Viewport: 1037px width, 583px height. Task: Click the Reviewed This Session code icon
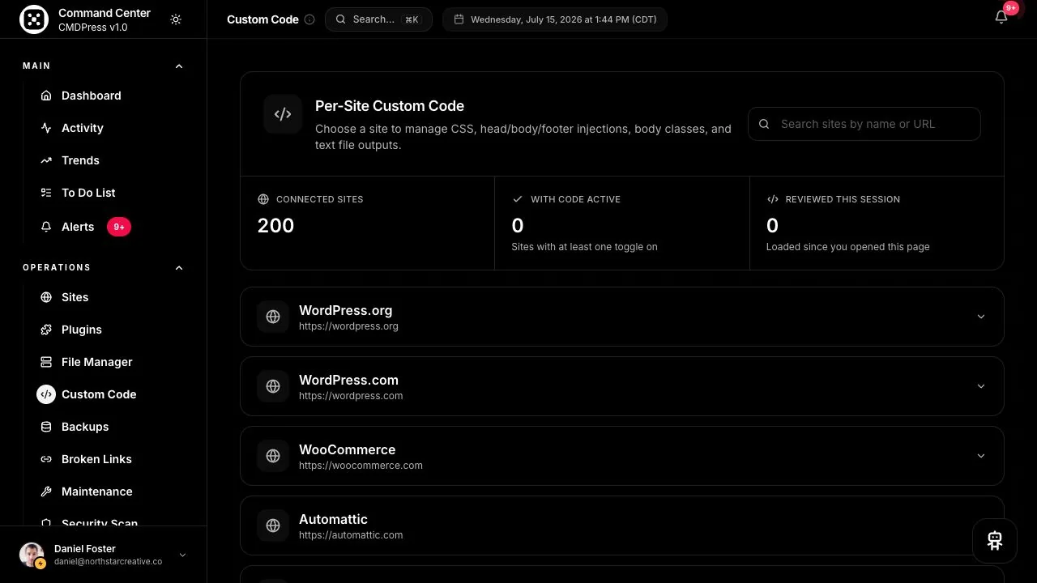(772, 199)
